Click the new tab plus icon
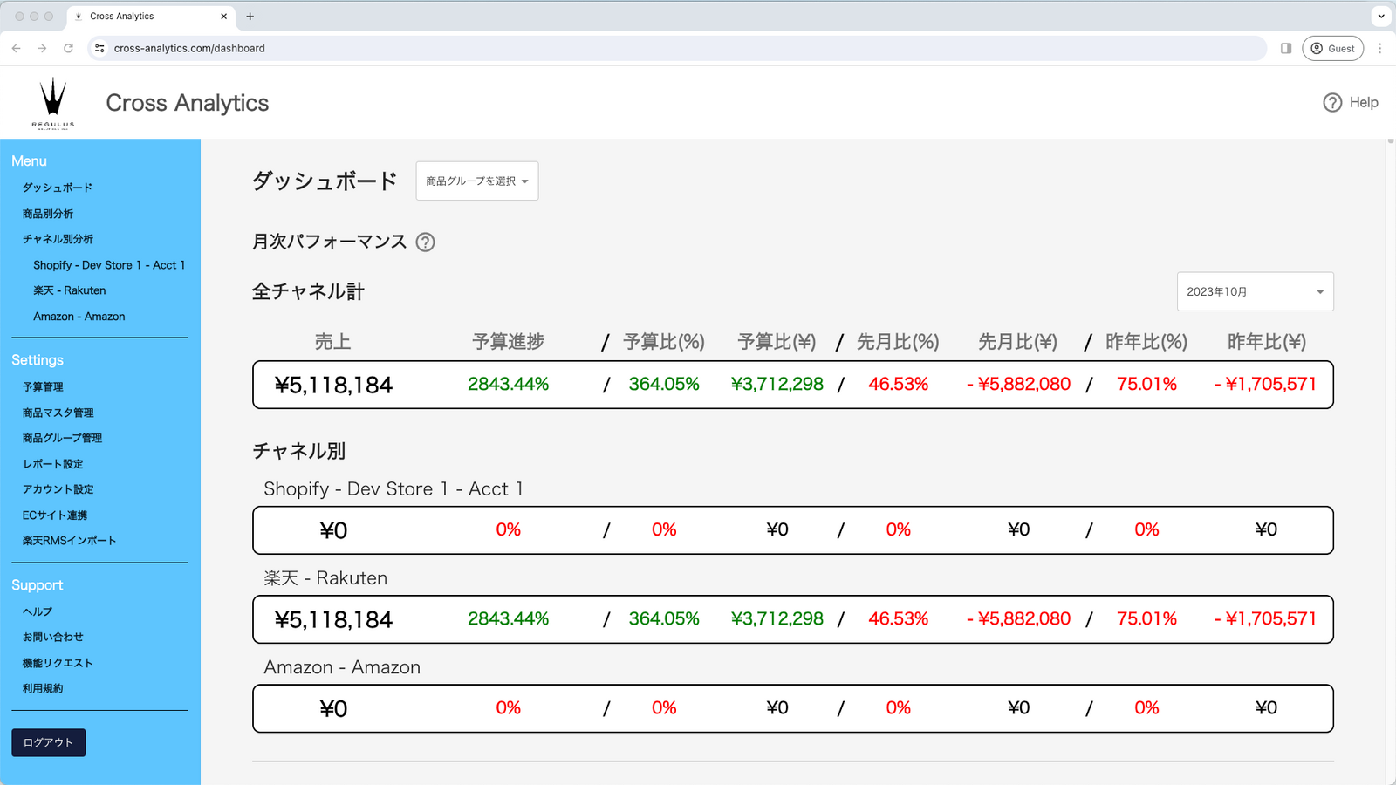The image size is (1396, 785). tap(250, 16)
